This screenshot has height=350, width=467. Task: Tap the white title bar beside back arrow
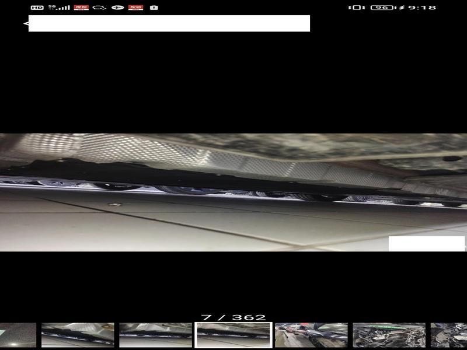pyautogui.click(x=169, y=23)
